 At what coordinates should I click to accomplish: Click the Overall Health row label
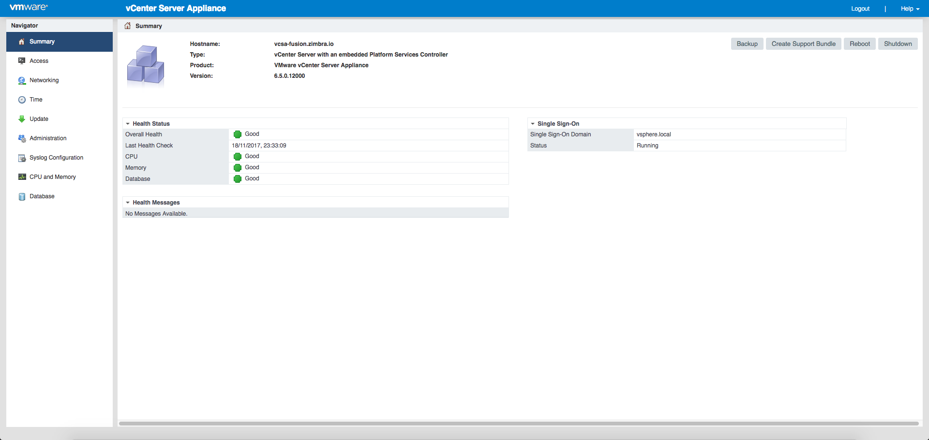tap(144, 134)
